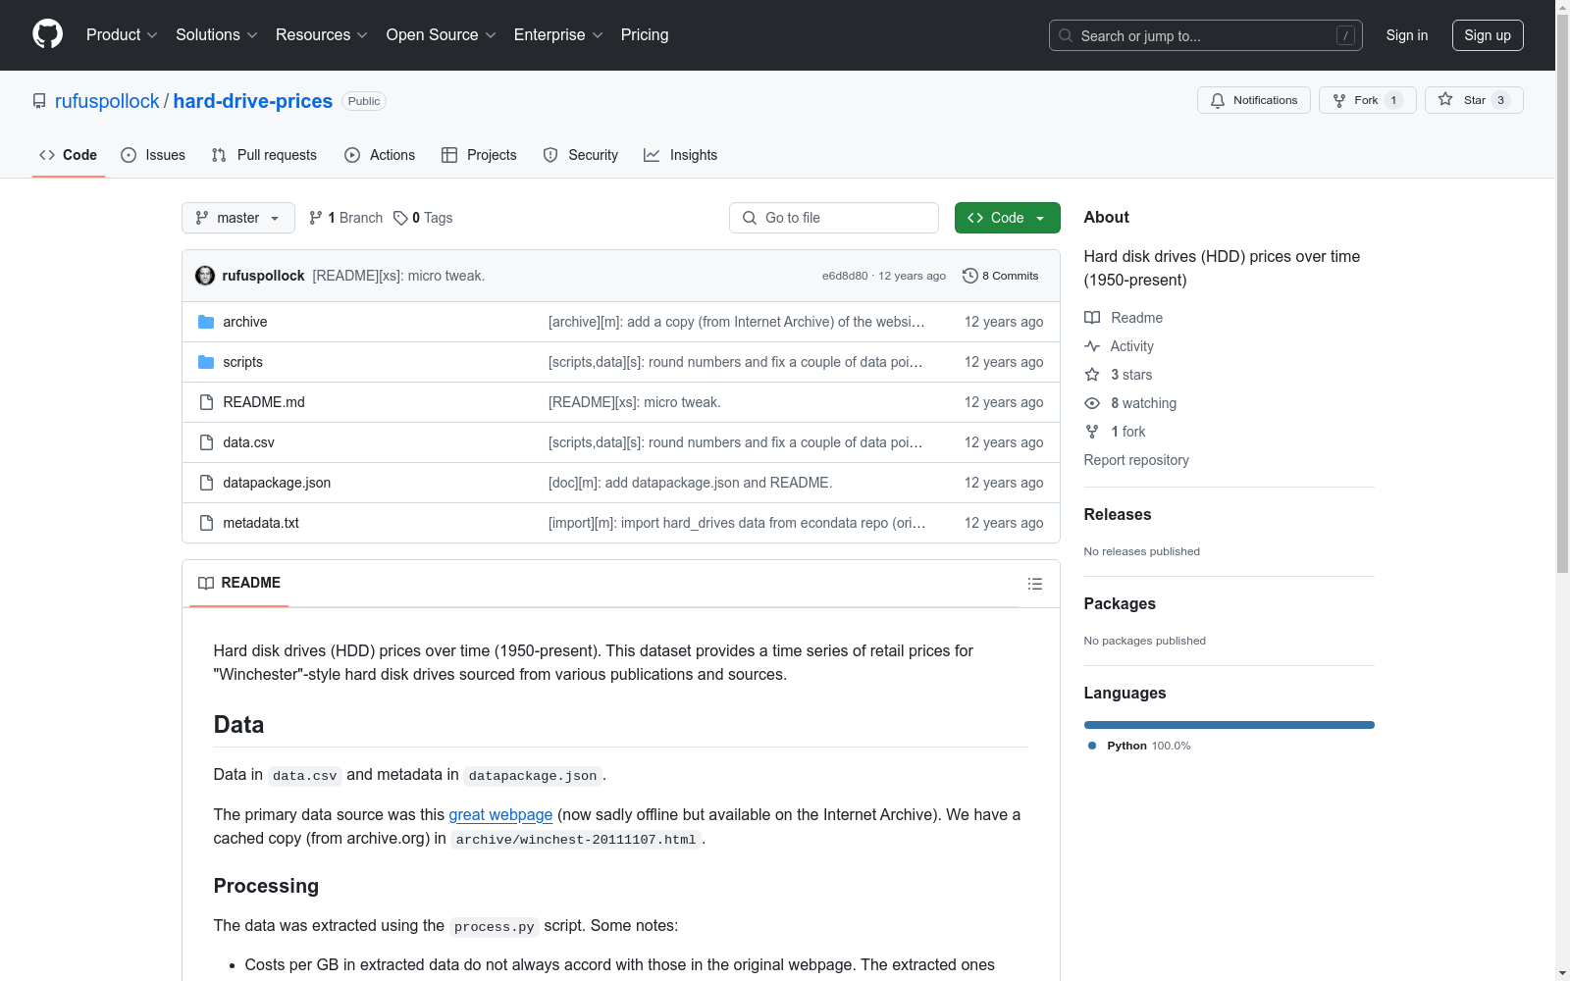The image size is (1570, 981).
Task: Expand the Solutions menu
Action: (217, 35)
